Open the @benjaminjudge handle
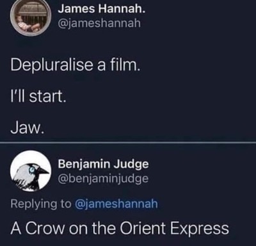 [x=104, y=179]
